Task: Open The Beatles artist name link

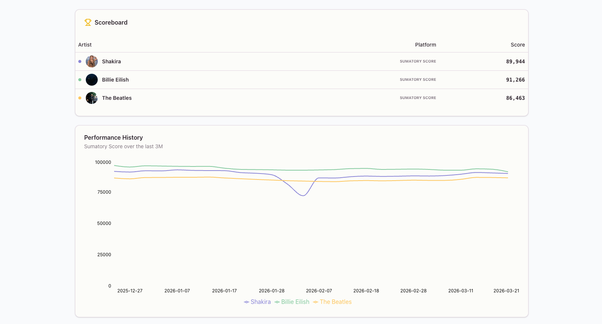Action: coord(117,98)
